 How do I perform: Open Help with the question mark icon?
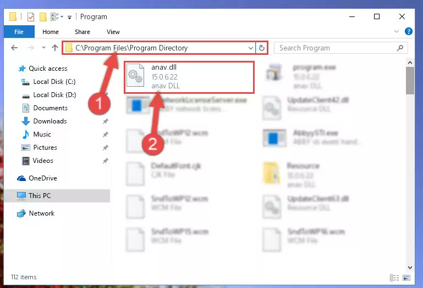(x=409, y=31)
